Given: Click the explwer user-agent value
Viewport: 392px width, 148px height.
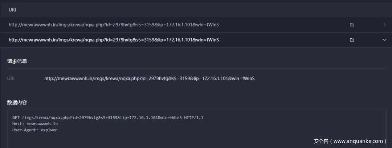Looking at the screenshot, I should [49, 130].
